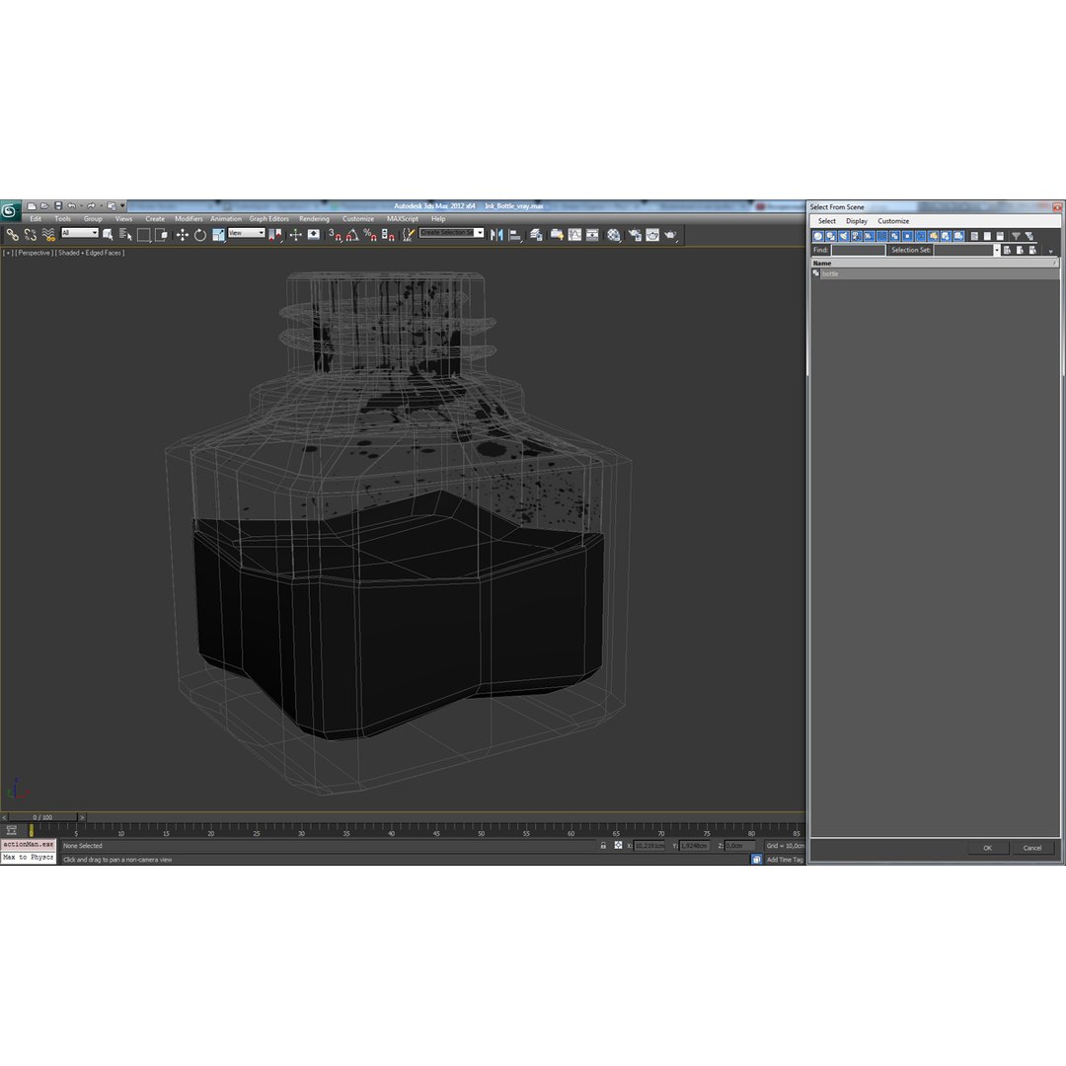The image size is (1066, 1066).
Task: Toggle the selection lock icon in status bar
Action: pyautogui.click(x=603, y=846)
